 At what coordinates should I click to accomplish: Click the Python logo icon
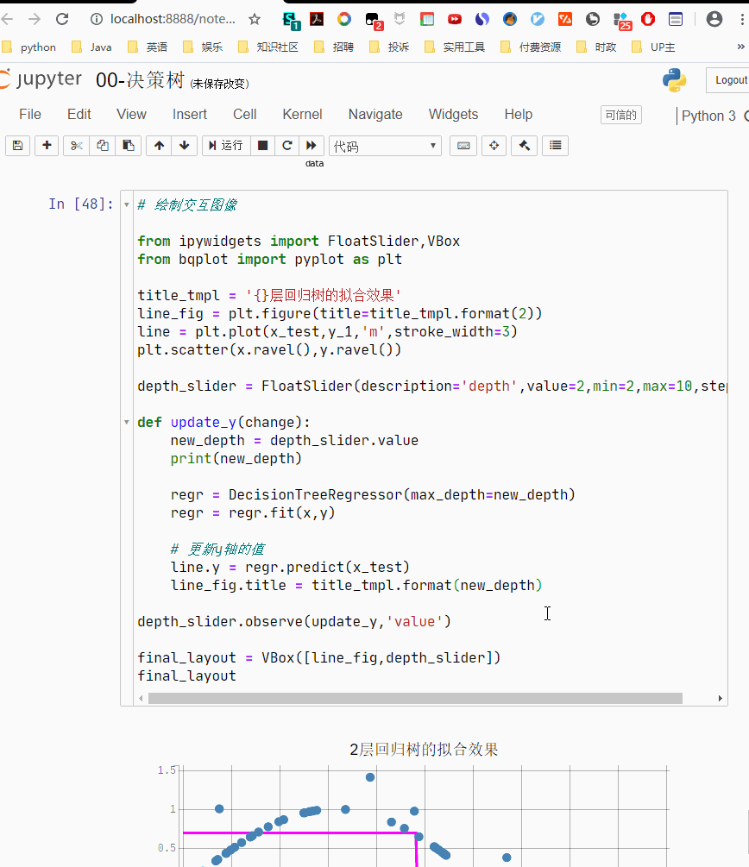675,80
